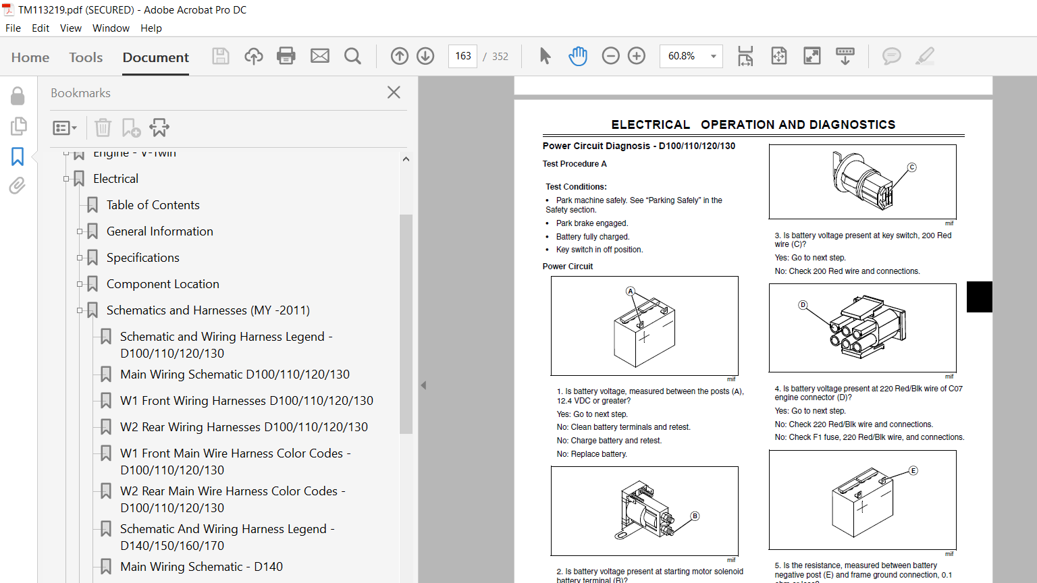Delete the selected bookmark trash icon
Screen dimensions: 1037x583
coord(103,128)
